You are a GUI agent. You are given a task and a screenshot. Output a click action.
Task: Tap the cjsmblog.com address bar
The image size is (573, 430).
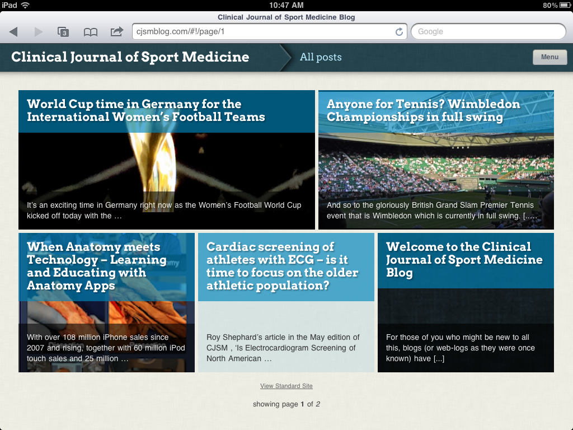263,32
